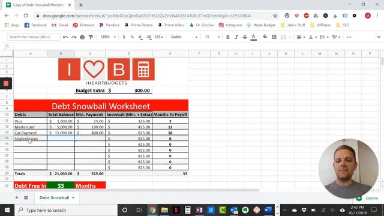Click the Redo icon in toolbar
The image size is (384, 216).
(x=74, y=37)
